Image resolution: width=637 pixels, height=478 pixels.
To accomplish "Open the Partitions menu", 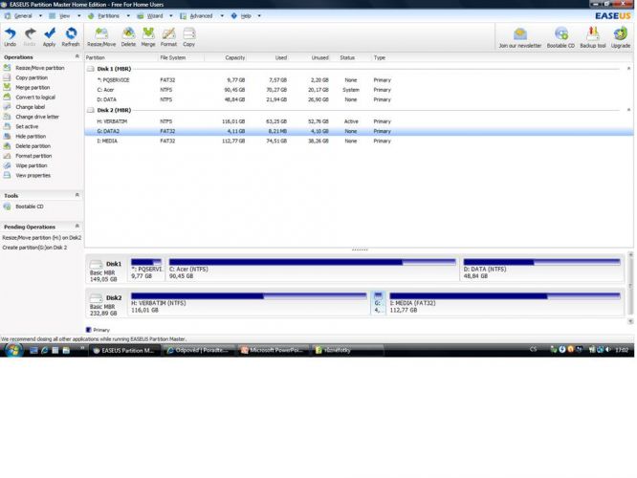I will coord(108,16).
